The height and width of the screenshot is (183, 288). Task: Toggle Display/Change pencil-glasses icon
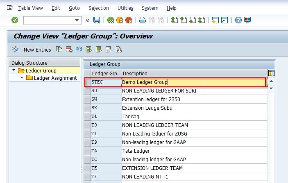coord(15,50)
